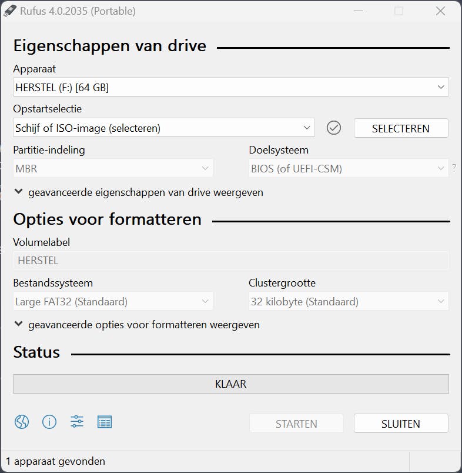Screen dimensions: 462x473
Task: Click the Rufus icon in the titlebar
Action: tap(9, 11)
